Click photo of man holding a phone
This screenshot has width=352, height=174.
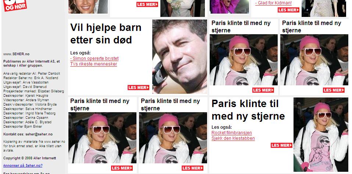179,57
